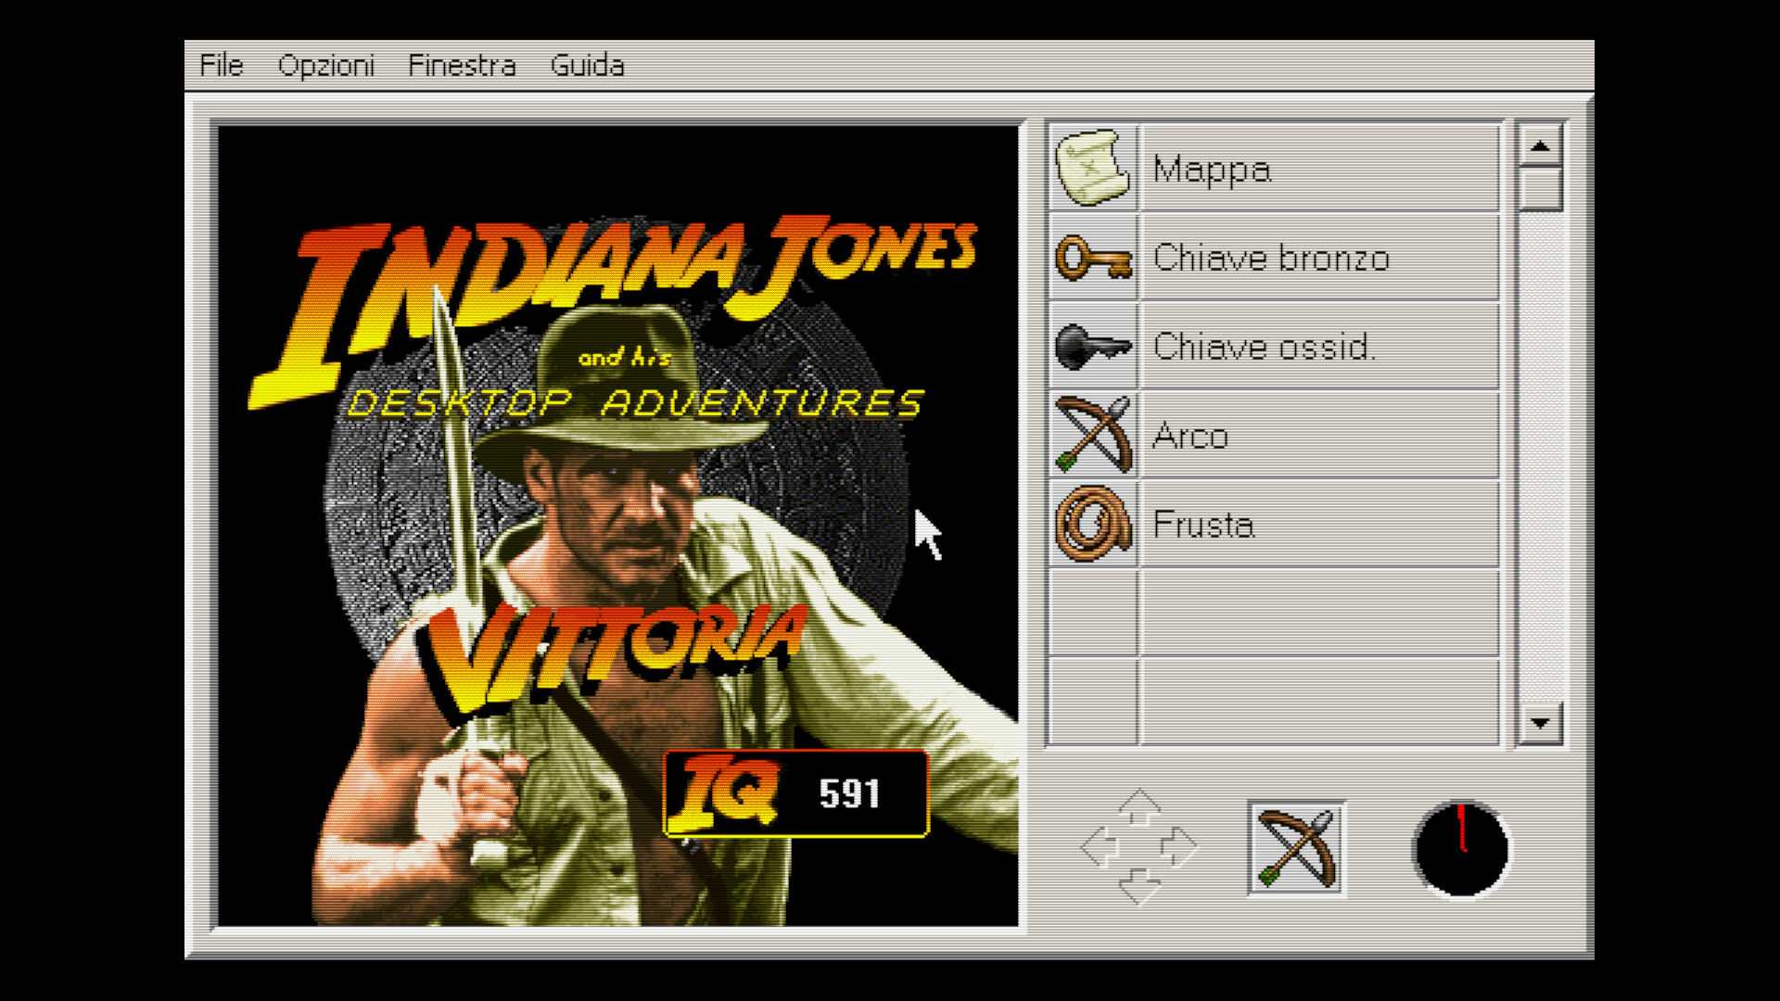Click the equipped bow weapon slot
The width and height of the screenshot is (1780, 1001).
tap(1296, 849)
